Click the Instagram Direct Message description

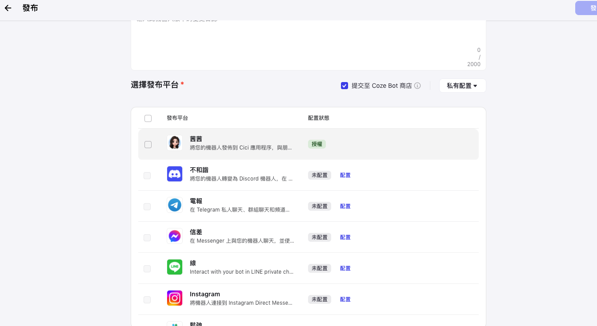[x=241, y=303]
